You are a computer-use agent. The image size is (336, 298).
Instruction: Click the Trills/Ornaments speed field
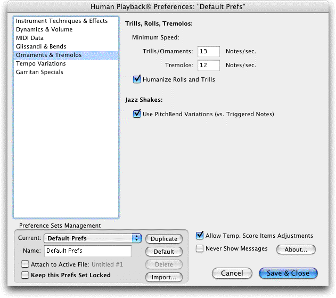click(x=209, y=51)
